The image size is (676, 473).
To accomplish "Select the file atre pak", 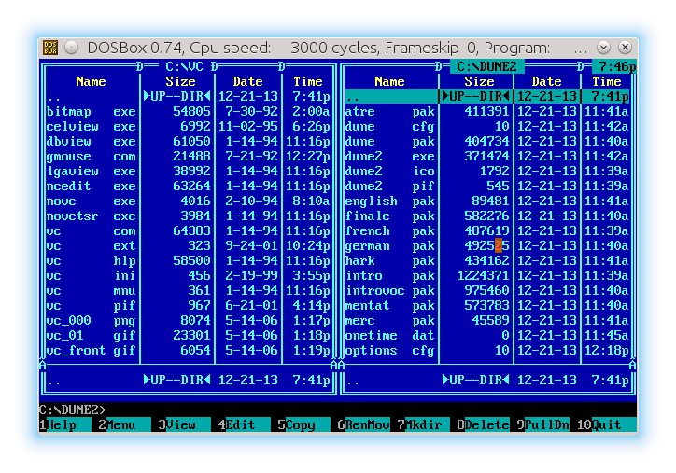I will pyautogui.click(x=487, y=112).
